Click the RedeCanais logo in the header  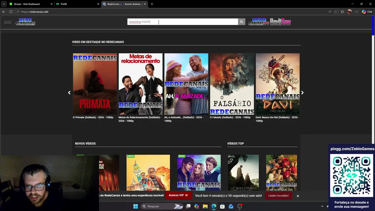[25, 22]
